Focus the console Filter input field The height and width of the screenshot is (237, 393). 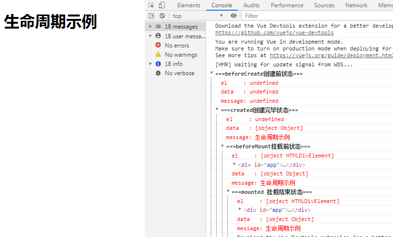318,16
